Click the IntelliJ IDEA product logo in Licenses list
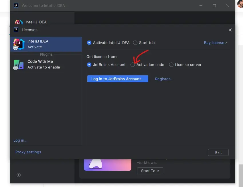Image resolution: width=243 pixels, height=187 pixels. [19, 44]
